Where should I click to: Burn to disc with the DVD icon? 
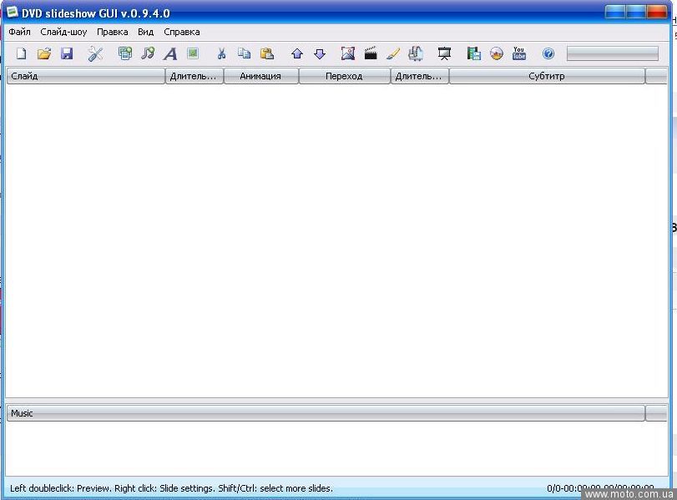pyautogui.click(x=497, y=53)
